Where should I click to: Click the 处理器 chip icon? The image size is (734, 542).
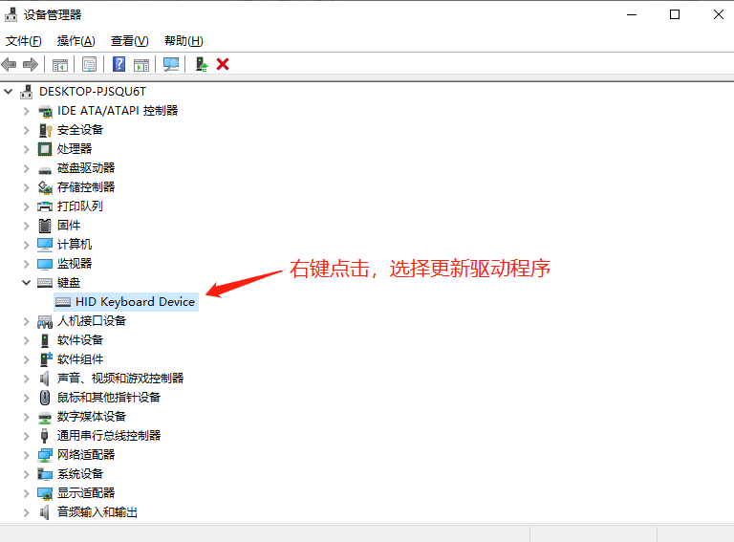[x=45, y=149]
